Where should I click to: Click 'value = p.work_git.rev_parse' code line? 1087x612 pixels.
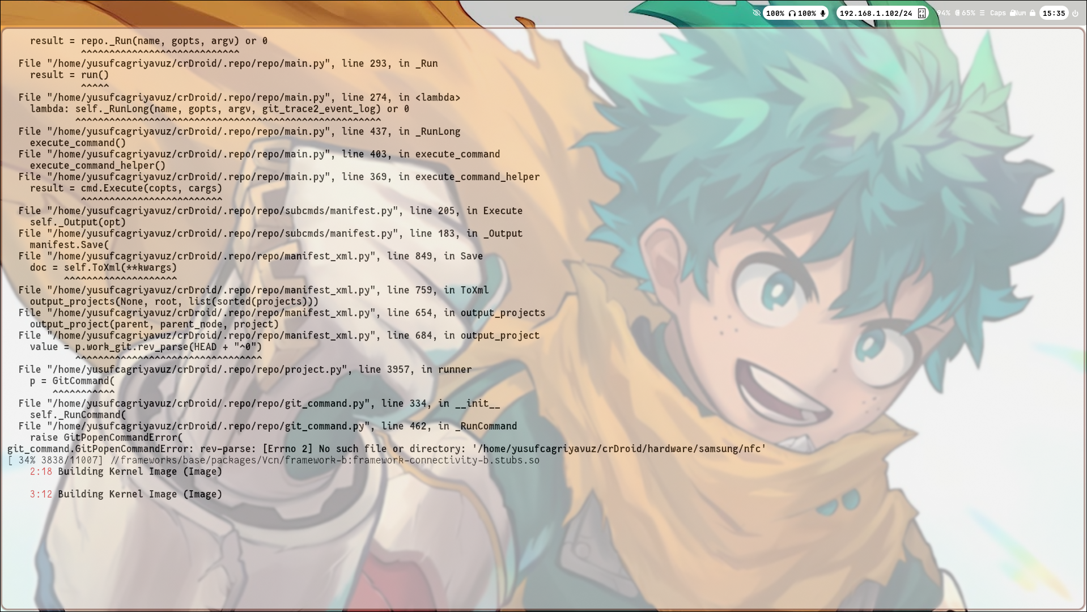tap(146, 347)
